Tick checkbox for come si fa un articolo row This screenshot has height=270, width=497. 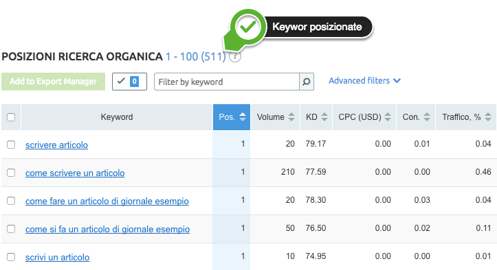[x=11, y=229]
